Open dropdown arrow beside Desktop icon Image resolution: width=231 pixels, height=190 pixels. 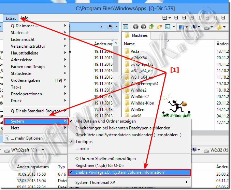click(x=187, y=27)
